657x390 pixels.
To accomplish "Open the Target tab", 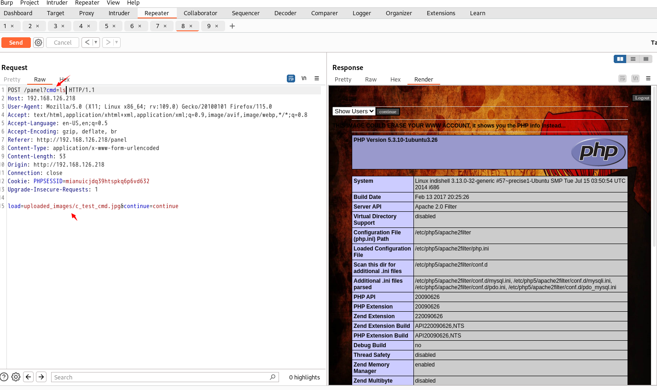I will [56, 13].
